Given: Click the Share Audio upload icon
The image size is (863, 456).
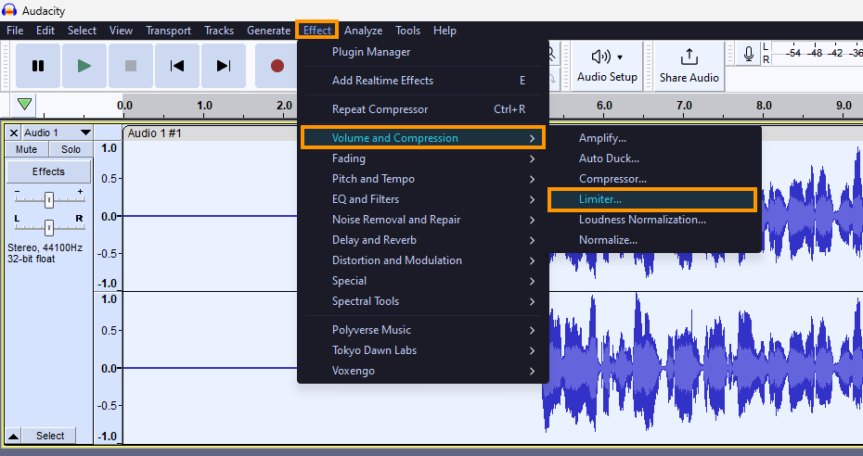Looking at the screenshot, I should [689, 57].
